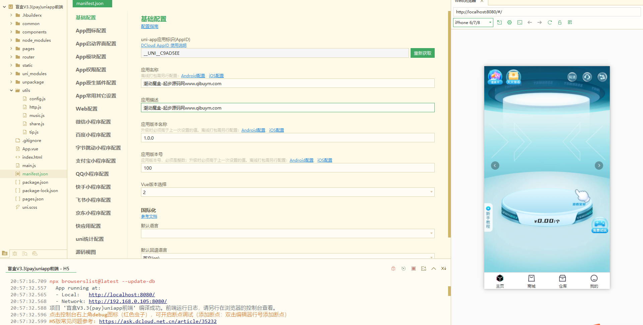This screenshot has height=325, width=643.
Task: Open pages.json file in tree
Action: pyautogui.click(x=33, y=199)
